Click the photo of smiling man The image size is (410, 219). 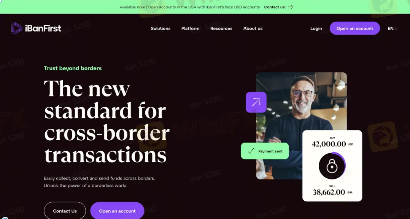click(302, 125)
